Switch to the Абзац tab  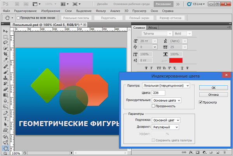point(153,28)
